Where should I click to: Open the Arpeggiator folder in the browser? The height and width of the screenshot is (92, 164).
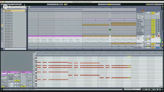click(9, 10)
